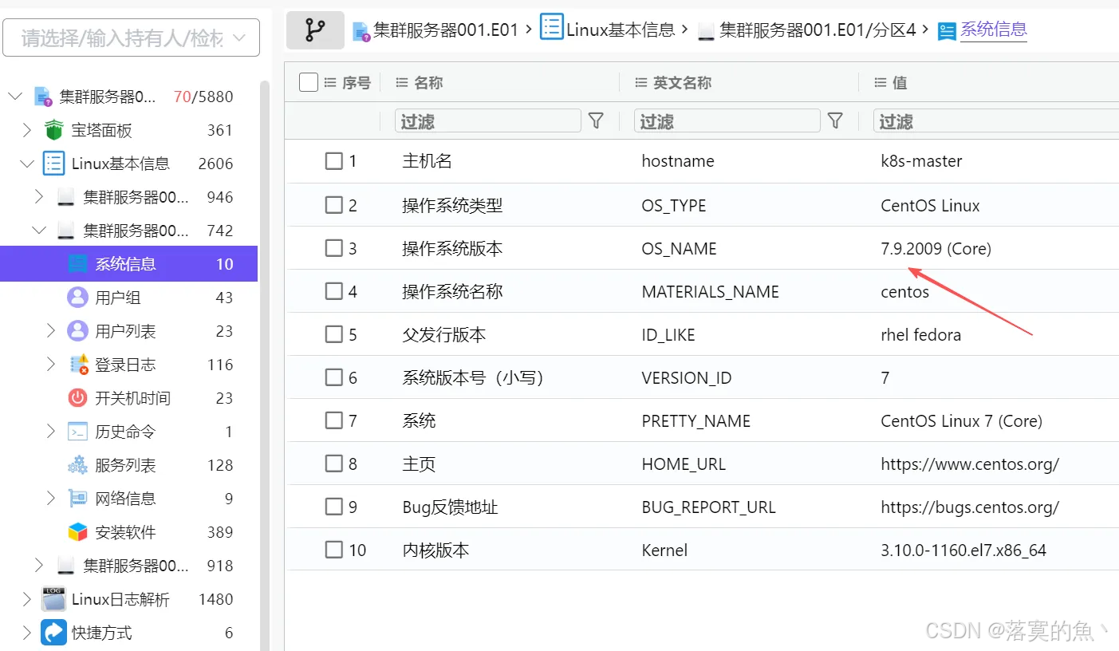Click the gears icon for 服务列表
The height and width of the screenshot is (651, 1119).
[x=77, y=465]
